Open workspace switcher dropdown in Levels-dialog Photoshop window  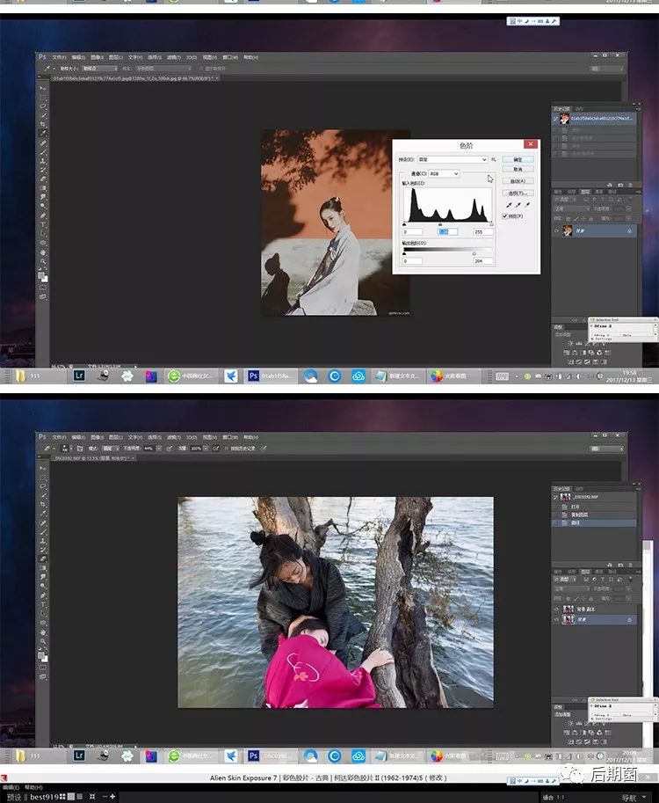click(x=607, y=68)
